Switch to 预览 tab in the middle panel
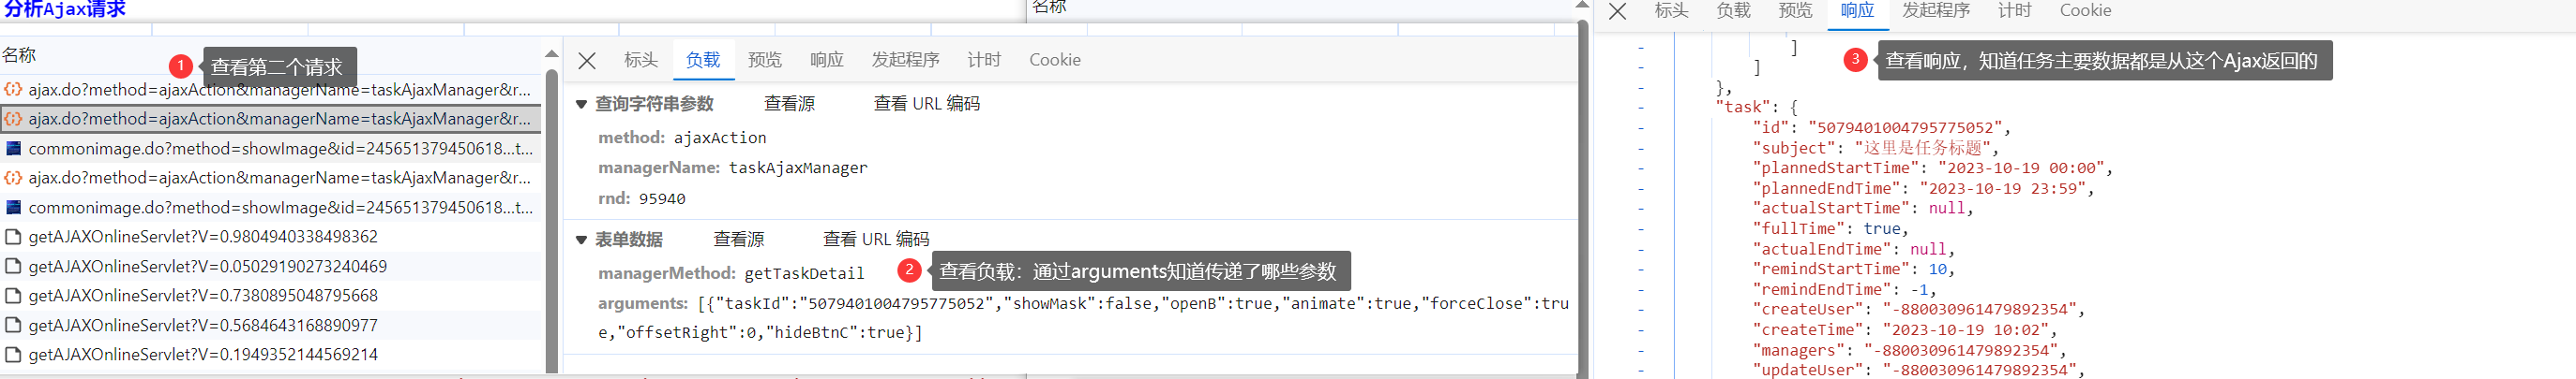This screenshot has width=2576, height=379. 764,60
